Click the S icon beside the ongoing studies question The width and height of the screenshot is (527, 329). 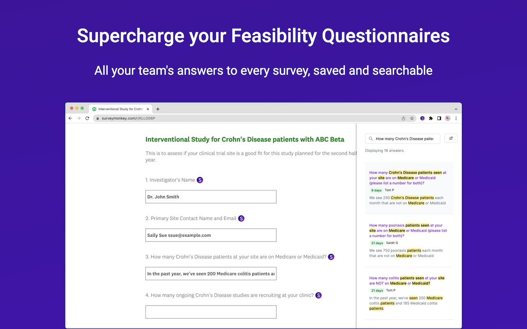coord(318,295)
